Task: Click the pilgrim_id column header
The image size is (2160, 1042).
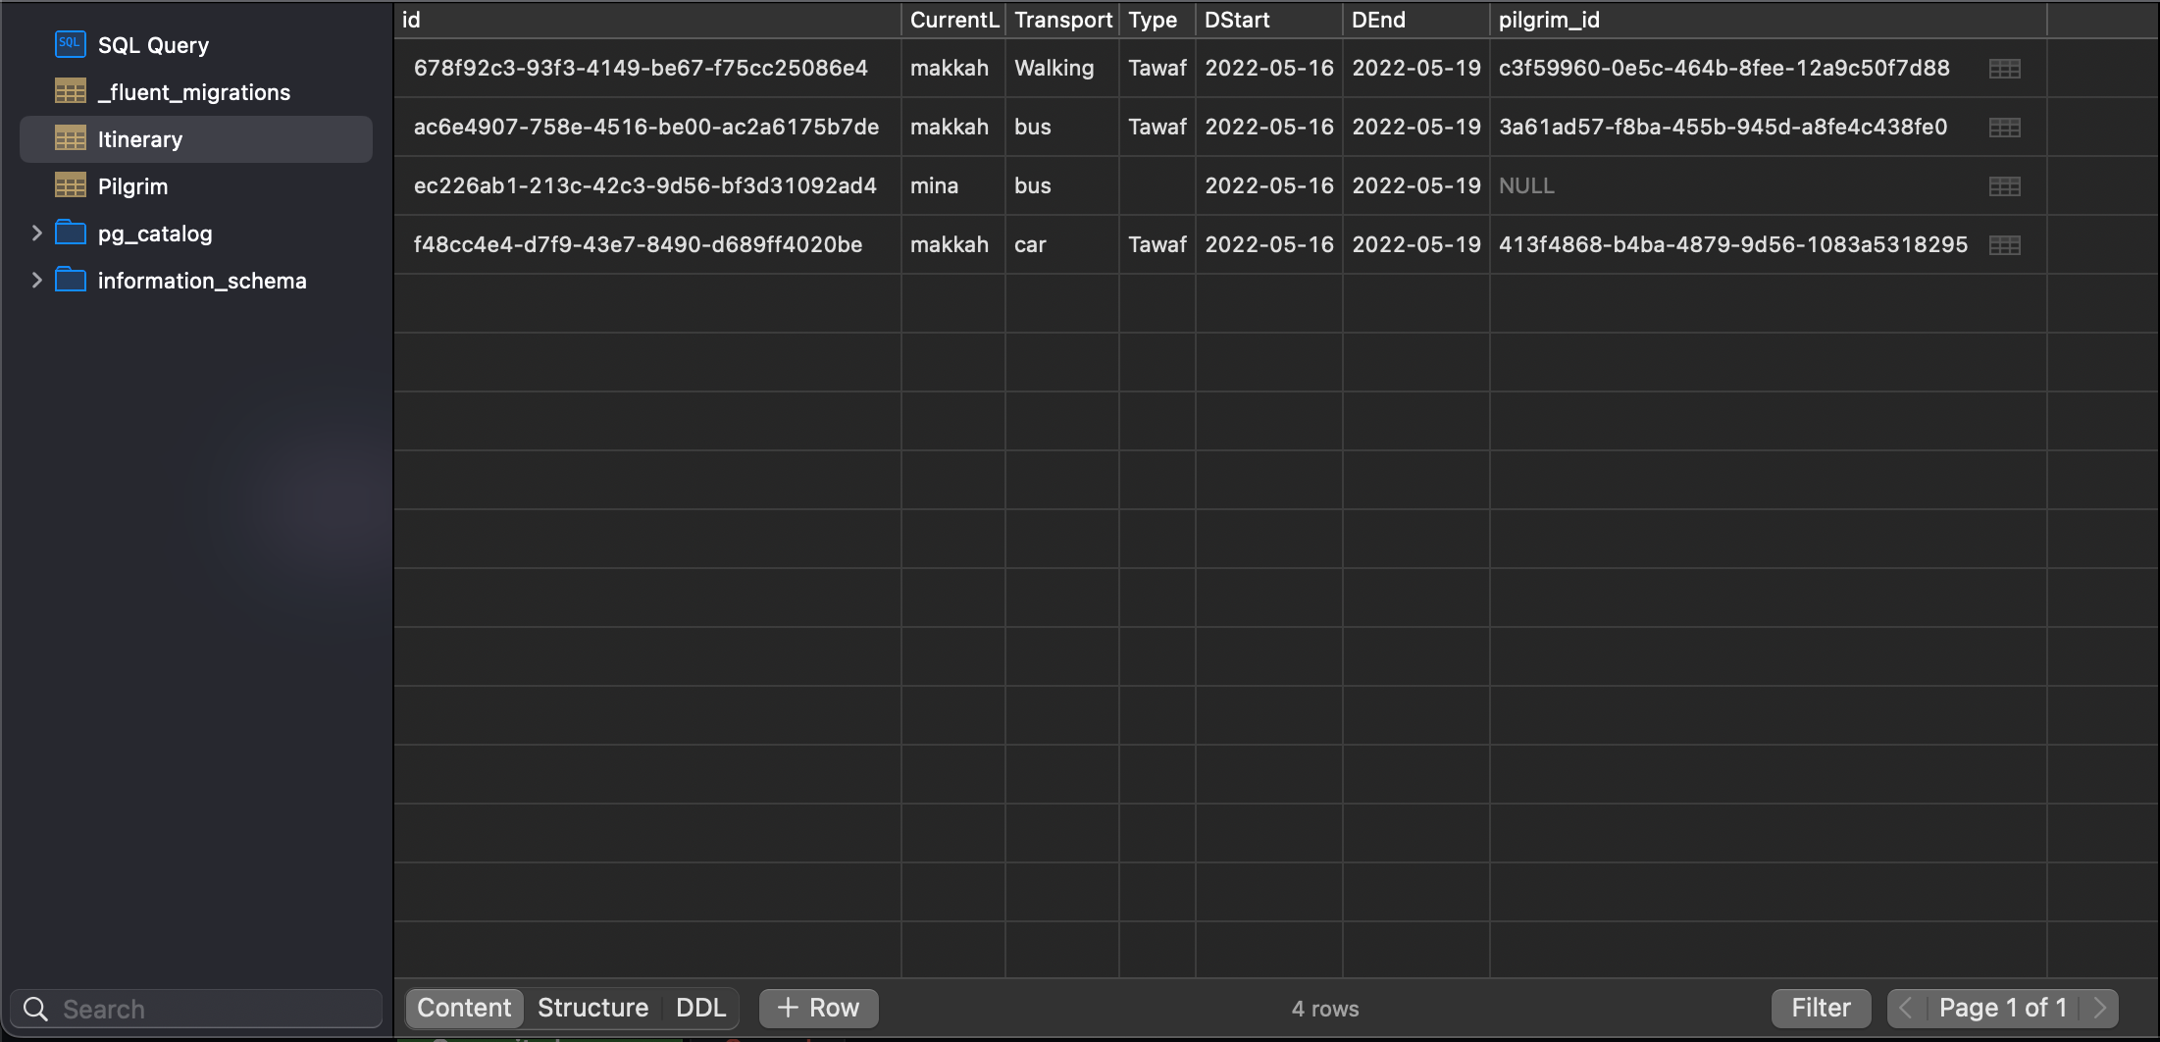Action: 1550,20
